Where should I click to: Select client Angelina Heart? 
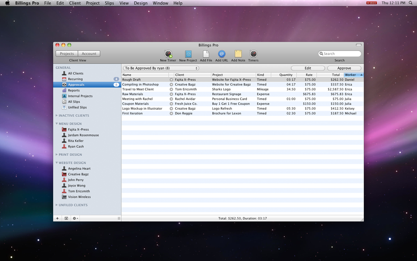coord(79,169)
